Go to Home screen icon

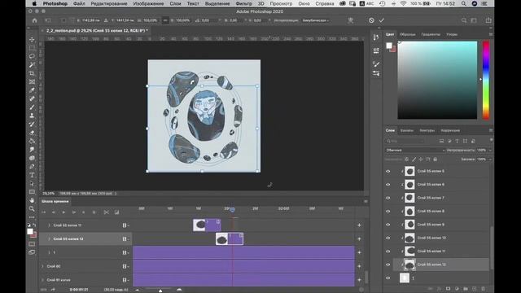tap(34, 20)
